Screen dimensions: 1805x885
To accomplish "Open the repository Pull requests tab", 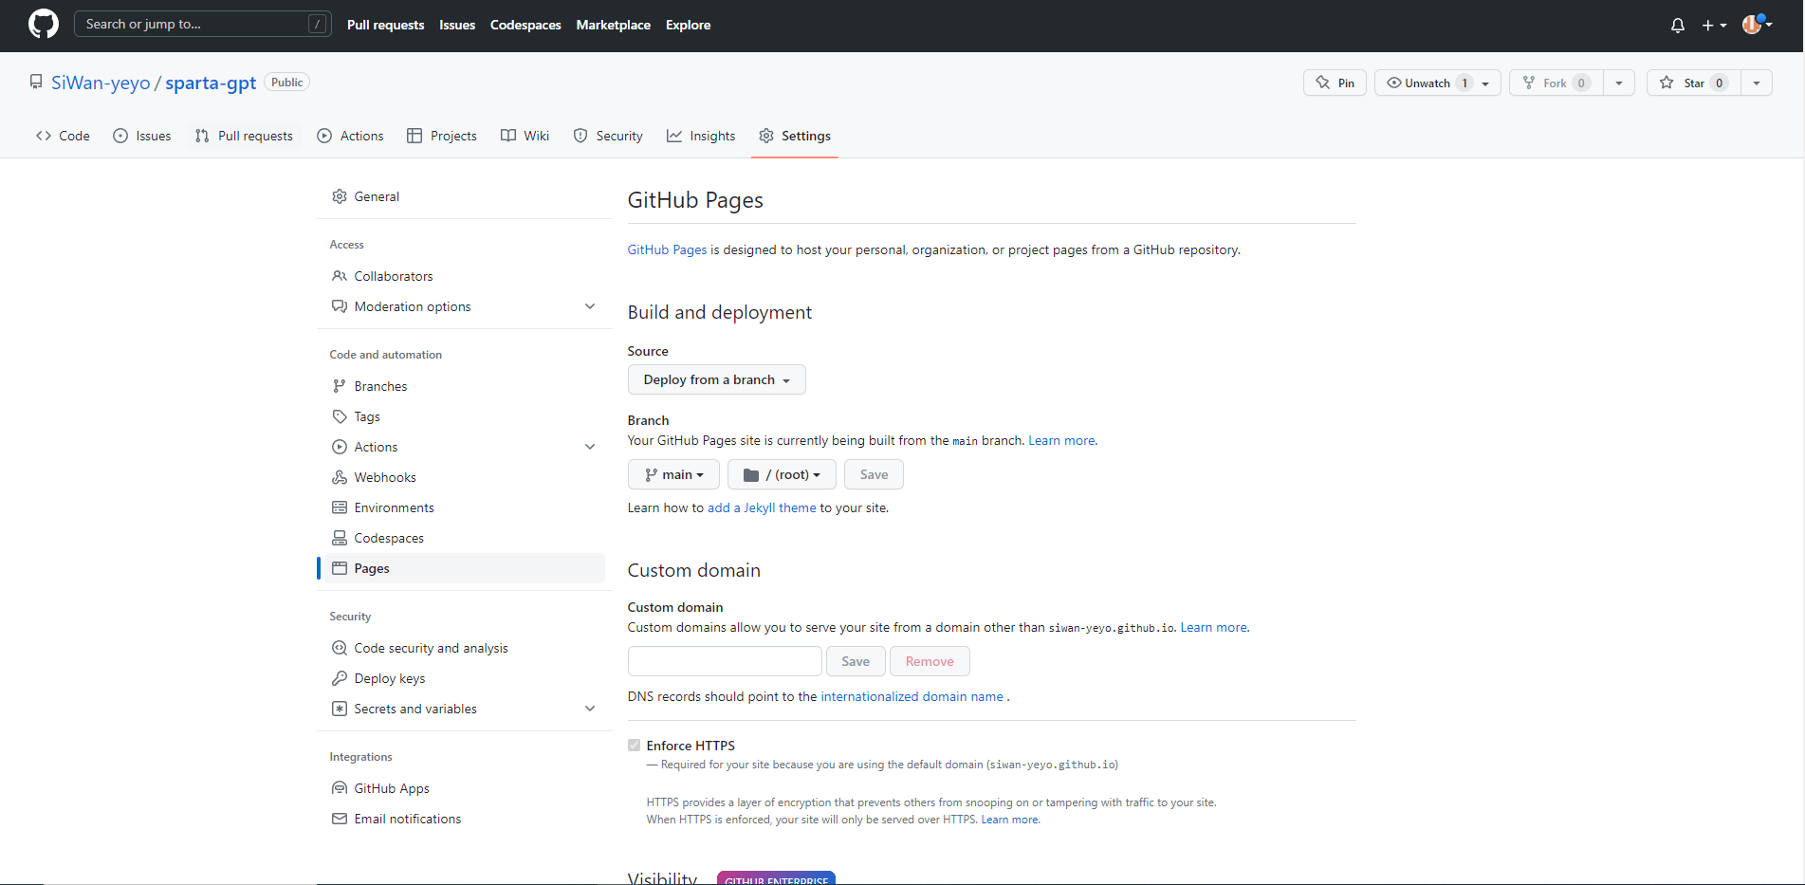I will [244, 136].
